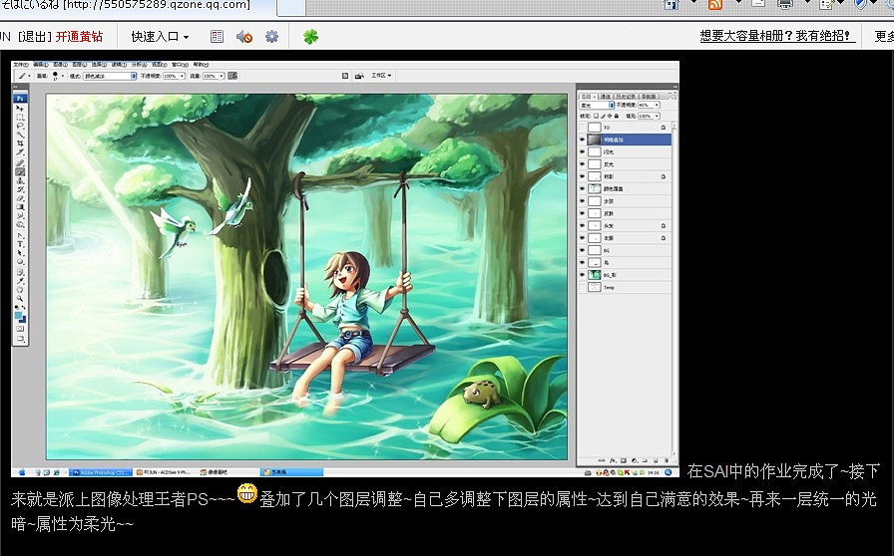Hide the BG layer
The width and height of the screenshot is (894, 556).
(x=582, y=250)
